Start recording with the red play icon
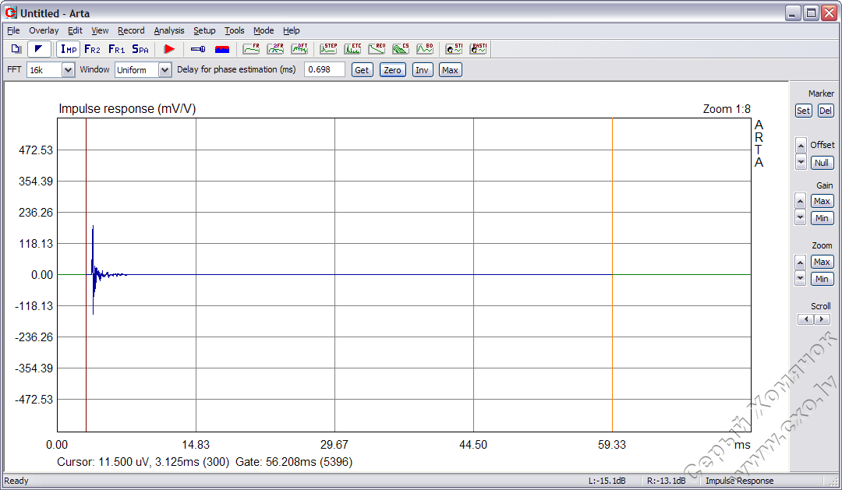 pyautogui.click(x=169, y=49)
